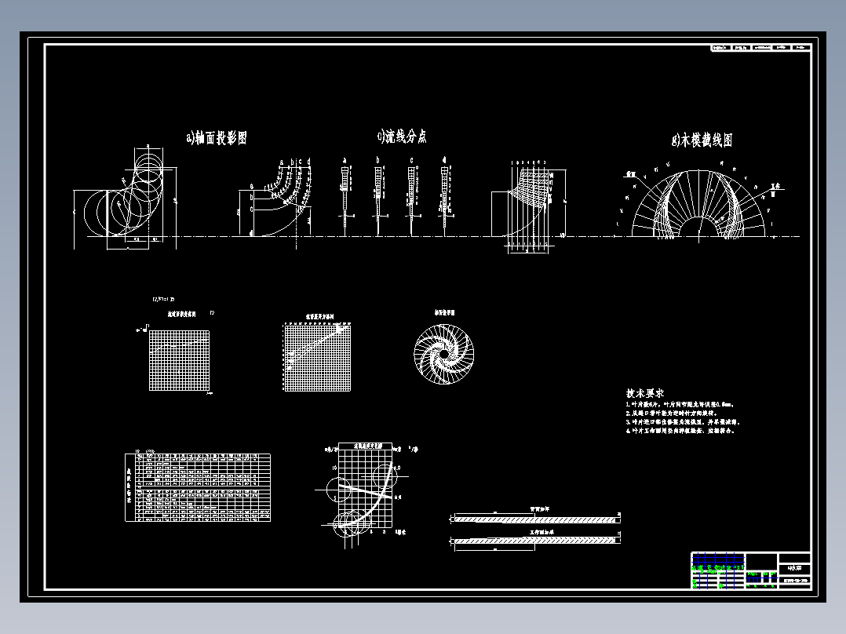The image size is (846, 634).
Task: Select the left square grid chart
Action: pyautogui.click(x=179, y=360)
